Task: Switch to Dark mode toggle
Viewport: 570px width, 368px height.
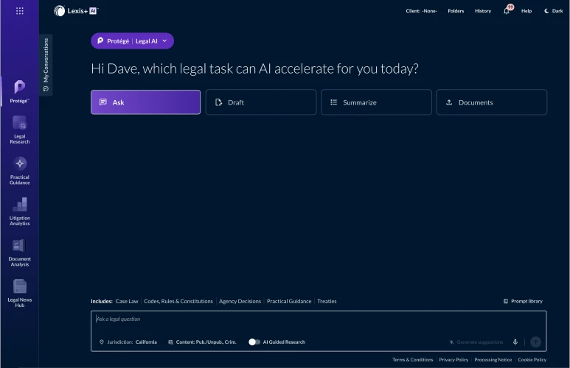Action: click(553, 11)
